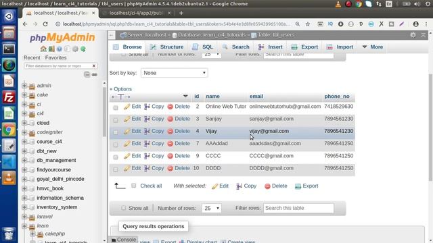Click the navigation tree scrollbar
This screenshot has height=243, width=433.
point(104,111)
